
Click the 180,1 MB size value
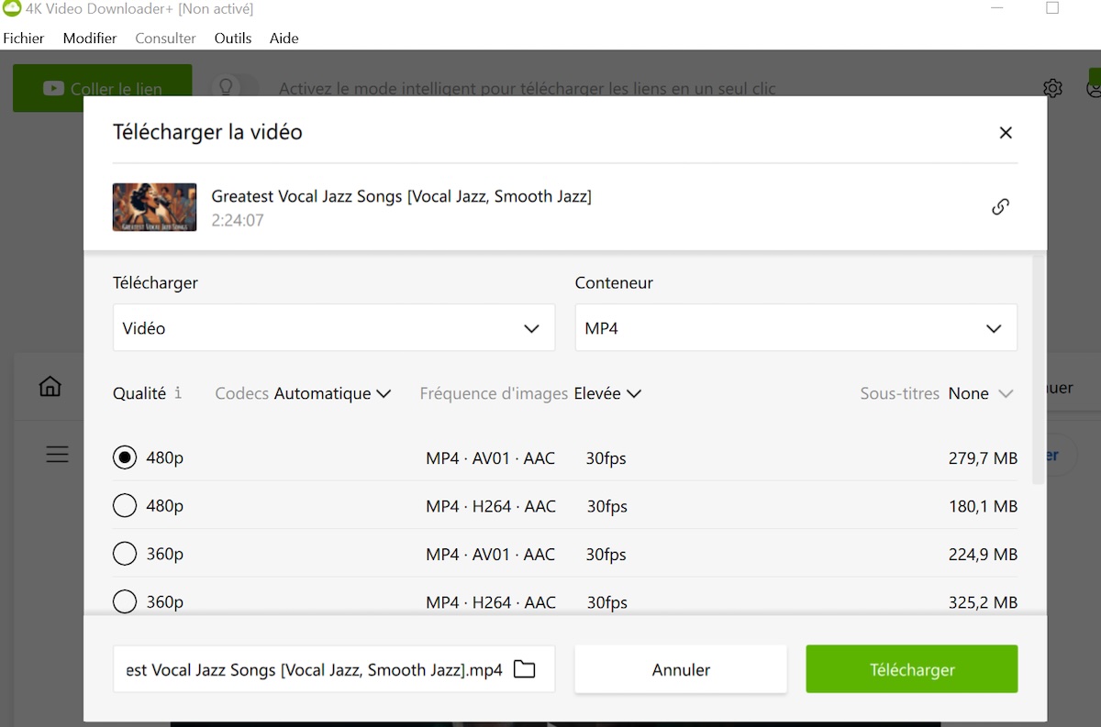[983, 506]
